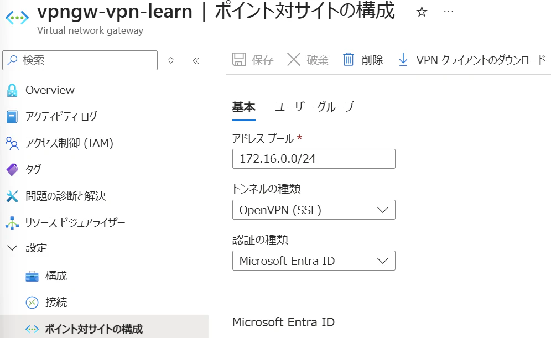This screenshot has width=551, height=338.
Task: Click the 接続 connection icon
Action: [x=32, y=303]
